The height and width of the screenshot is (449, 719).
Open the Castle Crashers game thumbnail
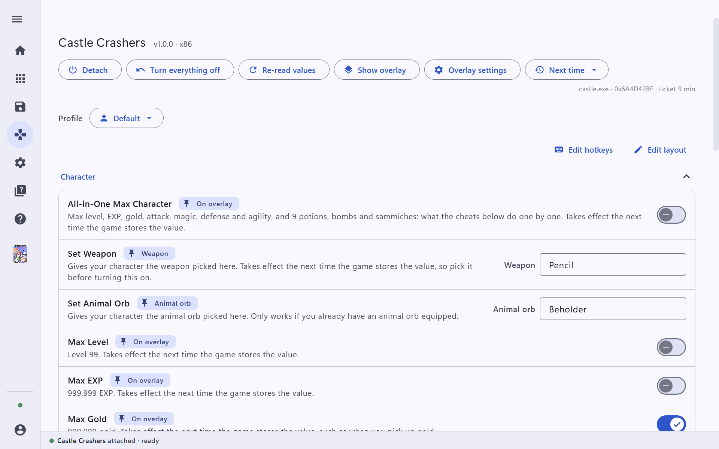(20, 254)
